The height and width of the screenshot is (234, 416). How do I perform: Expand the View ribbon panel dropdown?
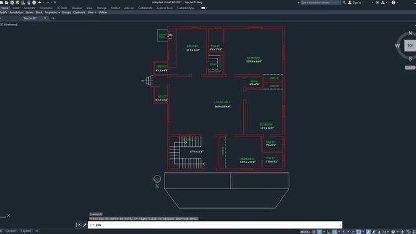click(x=92, y=12)
